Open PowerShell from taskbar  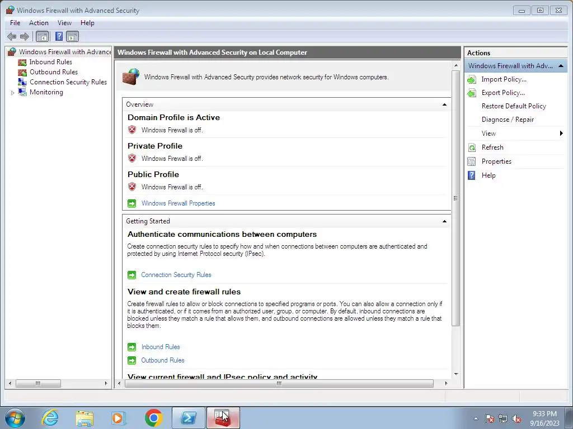(189, 418)
